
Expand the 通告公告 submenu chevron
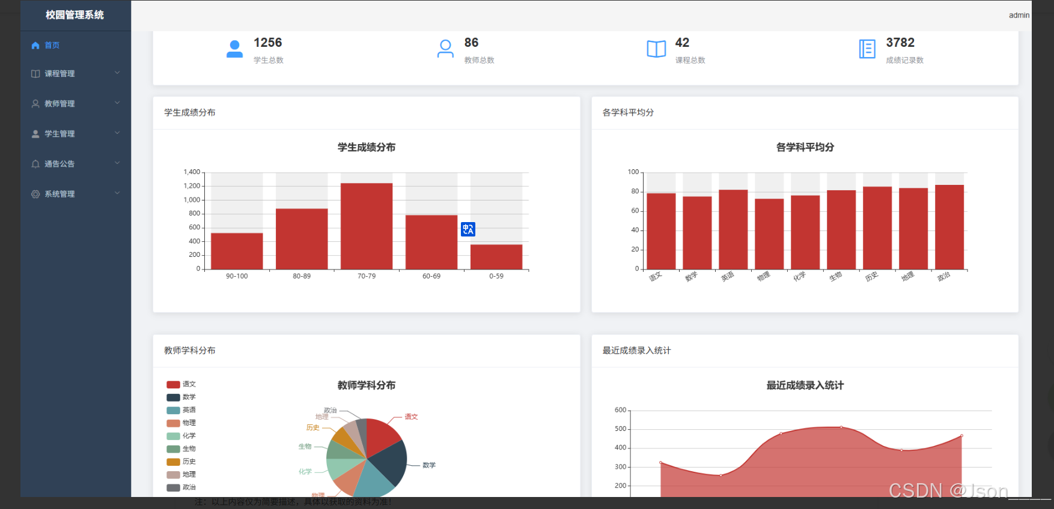[117, 163]
